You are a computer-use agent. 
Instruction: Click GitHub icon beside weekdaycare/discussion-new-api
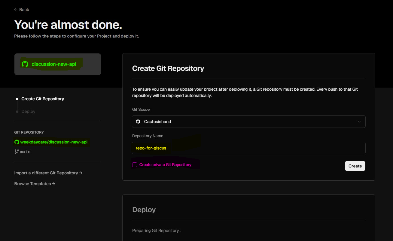point(17,142)
